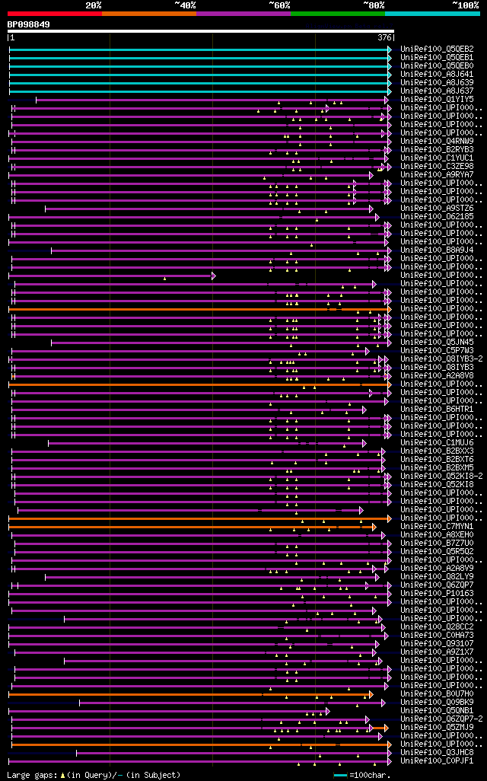This screenshot has width=487, height=781.
Task: Click the UniRef100_Q5ZMJ9 label
Action: pyautogui.click(x=437, y=727)
